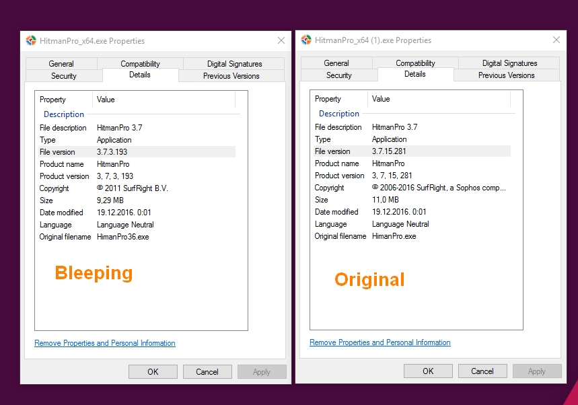Select Product name row in HitmanPro_x64 (1).exe window
The height and width of the screenshot is (405, 578).
coord(412,163)
